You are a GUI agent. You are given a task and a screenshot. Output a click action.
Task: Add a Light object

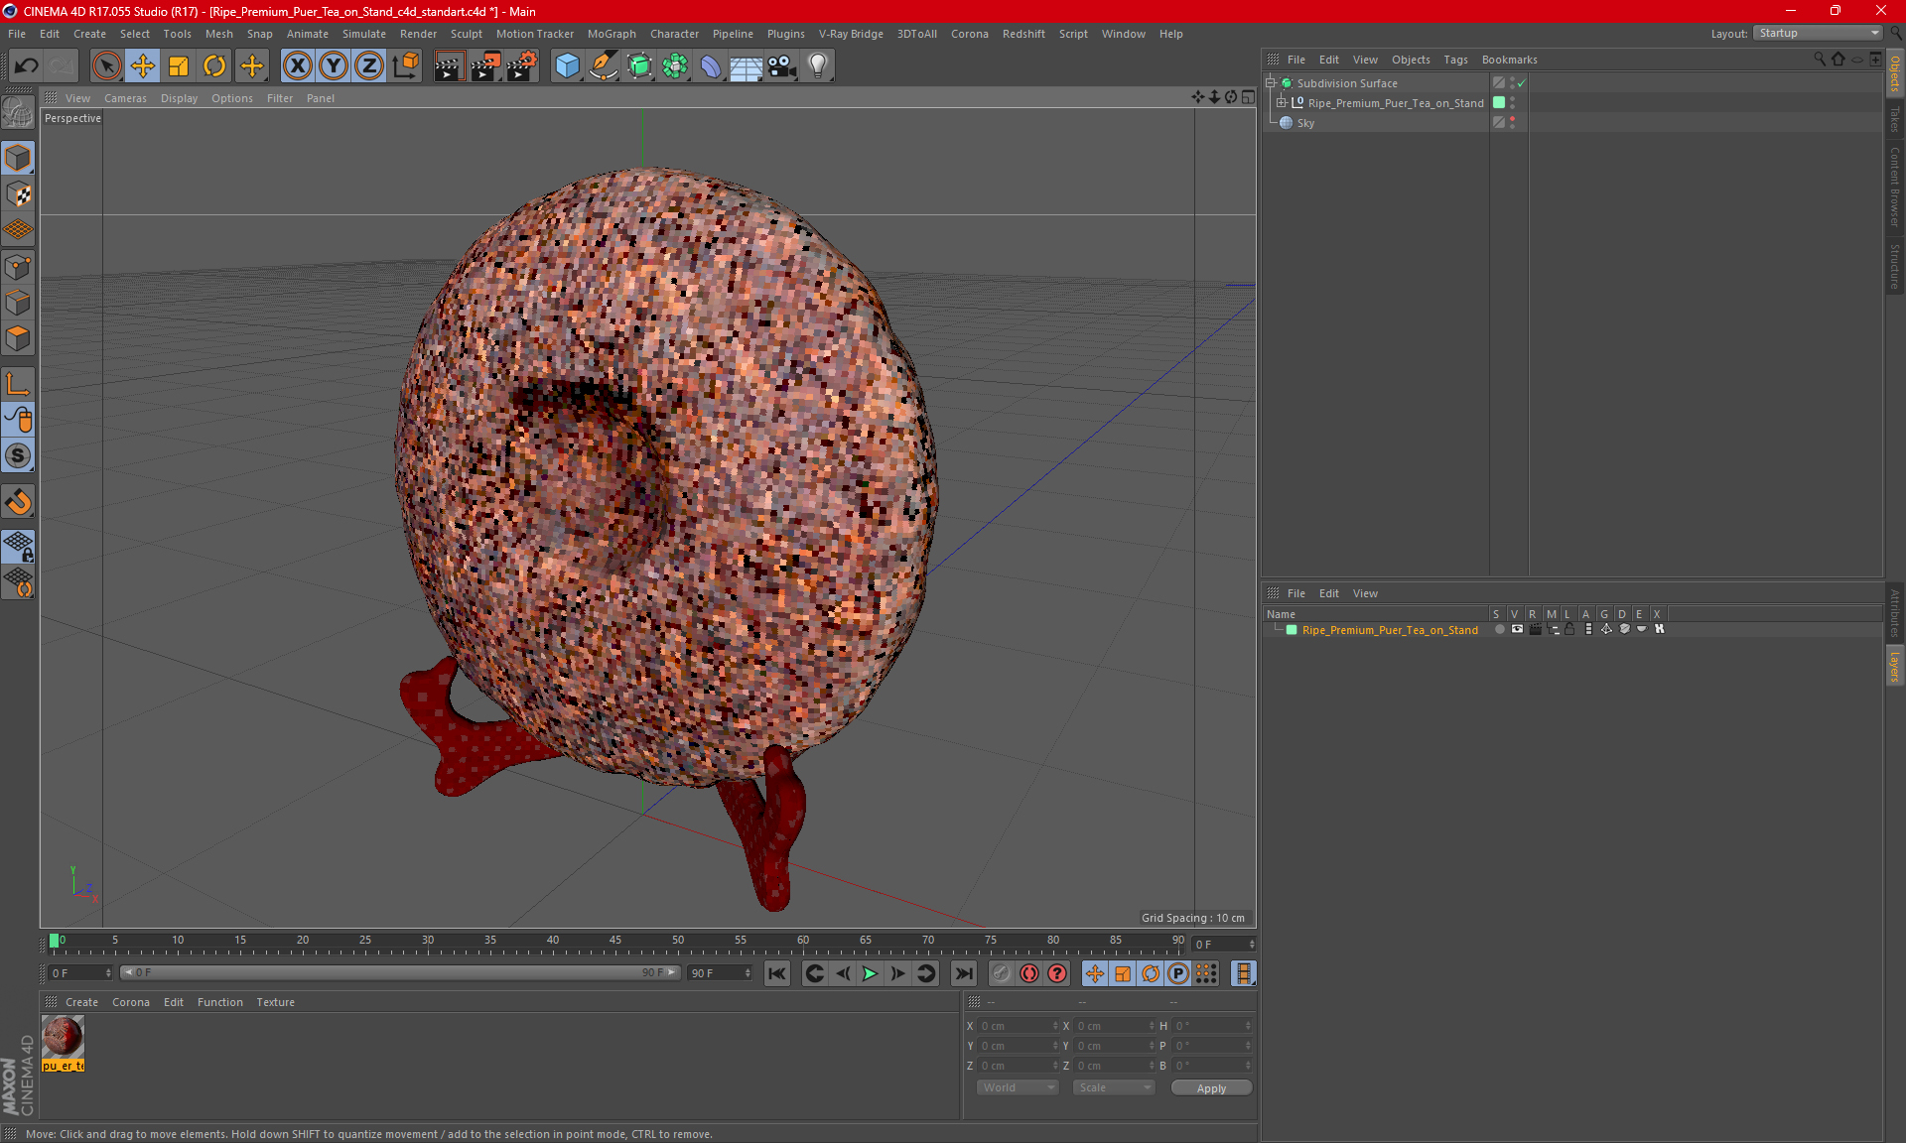[818, 66]
